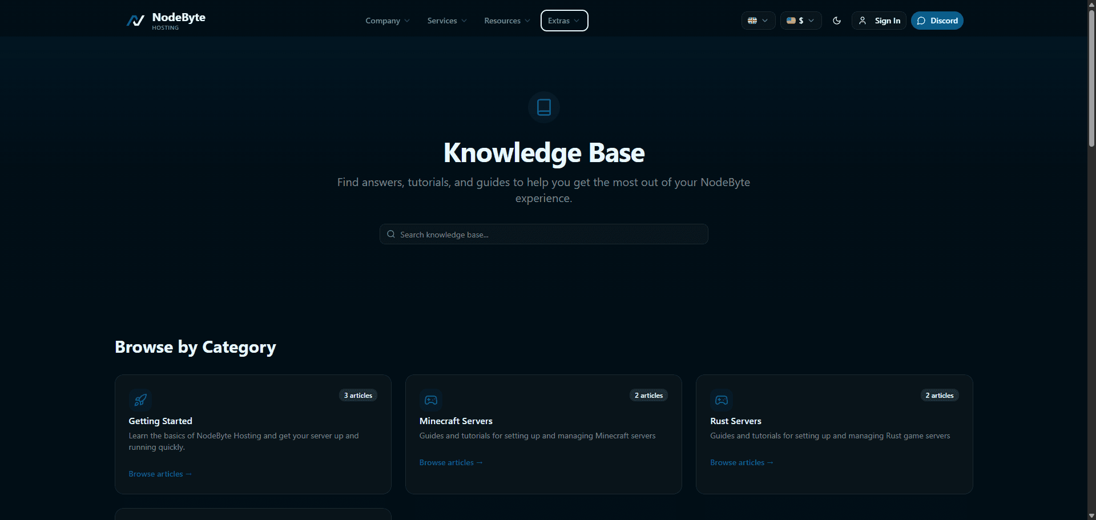Focus the Search knowledge base field
Image resolution: width=1096 pixels, height=520 pixels.
(x=544, y=234)
